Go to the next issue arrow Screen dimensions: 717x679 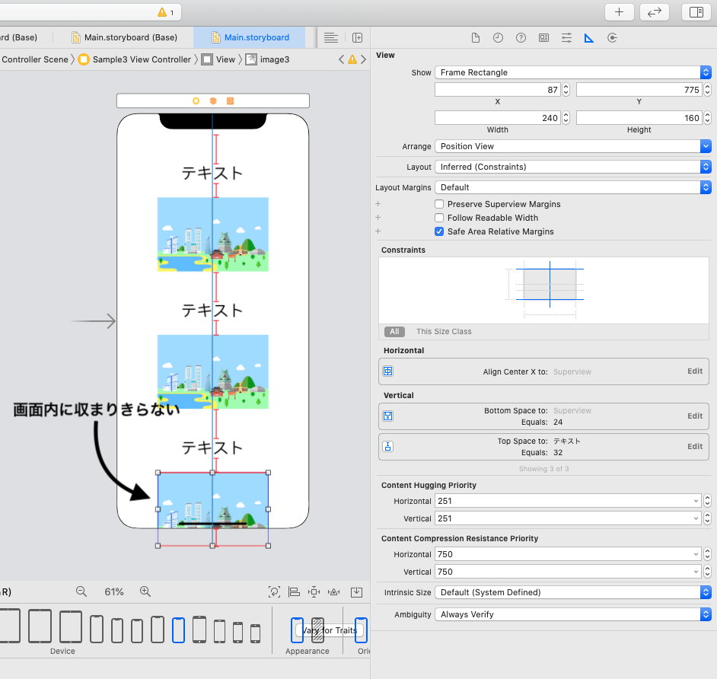(364, 59)
